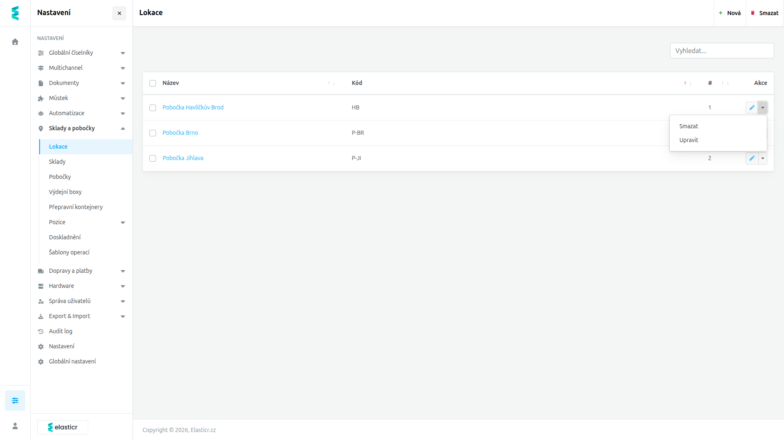Expand the Můstek submenu arrow
Screen dimensions: 784x441
click(123, 98)
